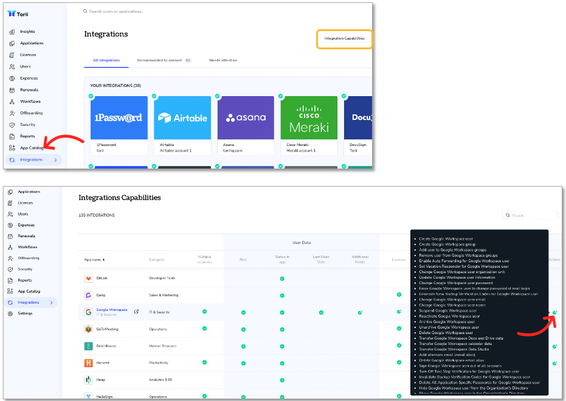This screenshot has height=401, width=566.
Task: Click the Torii logo
Action: tap(18, 14)
